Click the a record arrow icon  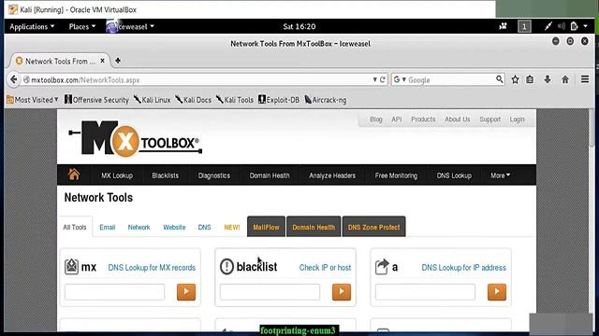[x=382, y=266]
